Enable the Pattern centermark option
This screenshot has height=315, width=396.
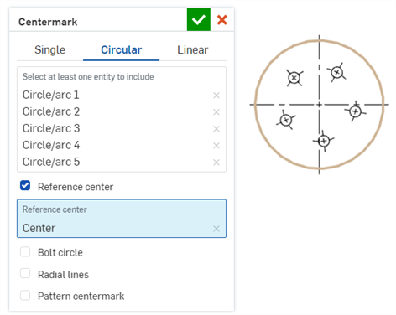pos(25,295)
